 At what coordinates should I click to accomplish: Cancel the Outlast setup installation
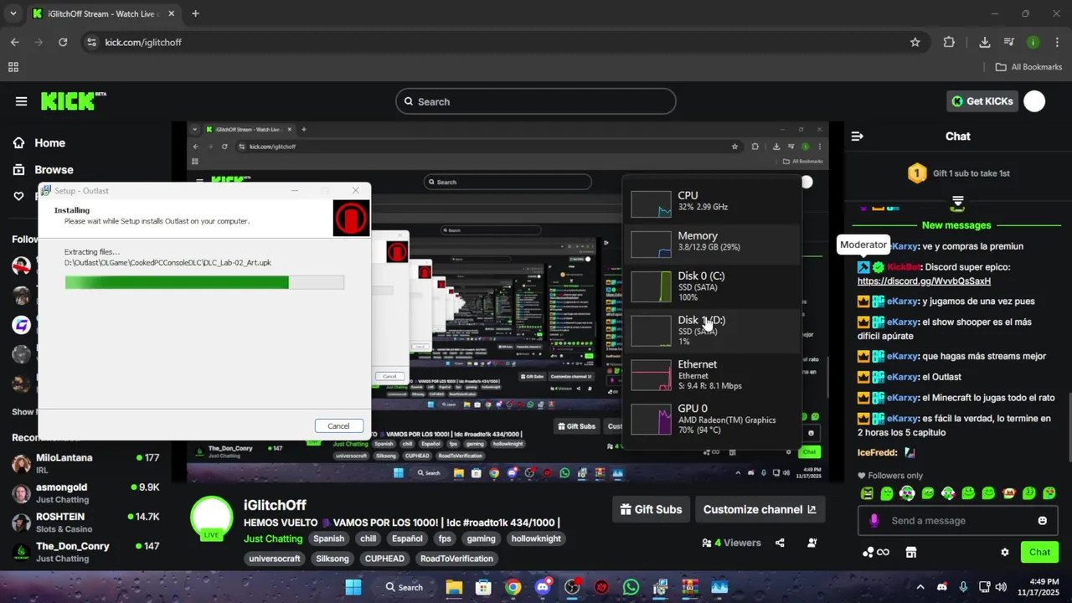coord(338,425)
